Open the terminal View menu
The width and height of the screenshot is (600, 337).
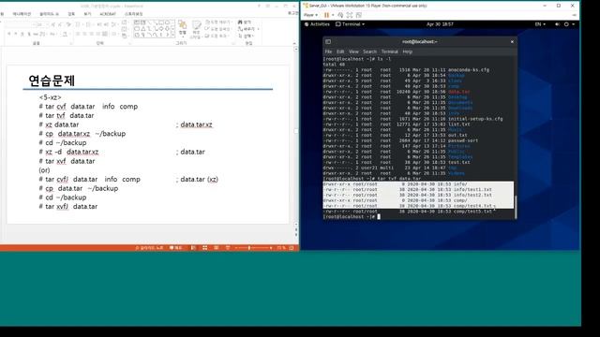point(353,51)
